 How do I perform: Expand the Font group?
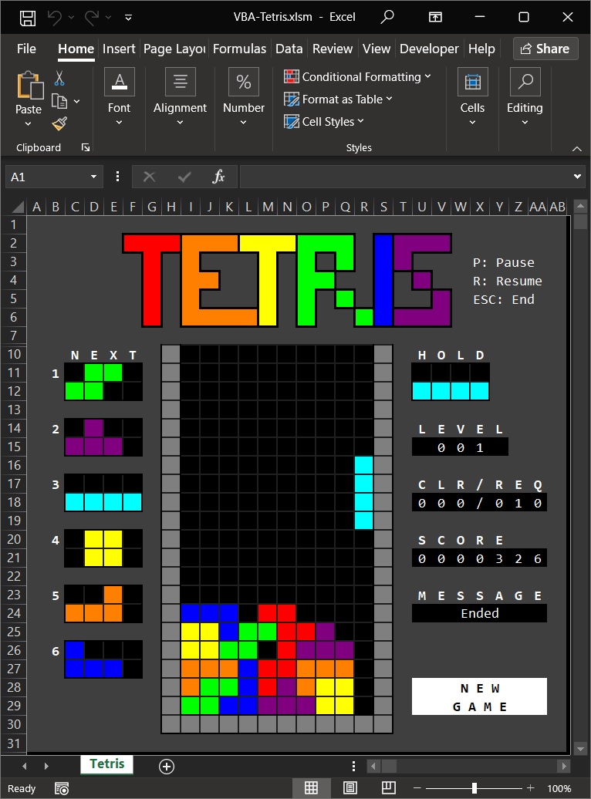click(x=120, y=97)
